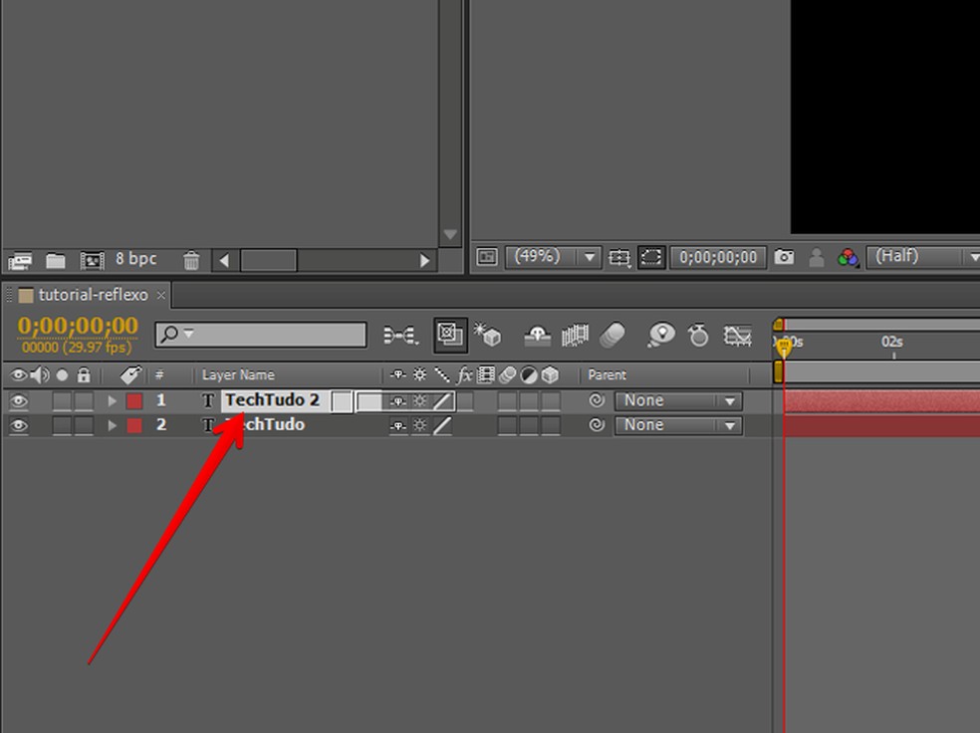Viewport: 980px width, 733px height.
Task: Toggle hide shy layers icon
Action: [x=538, y=336]
